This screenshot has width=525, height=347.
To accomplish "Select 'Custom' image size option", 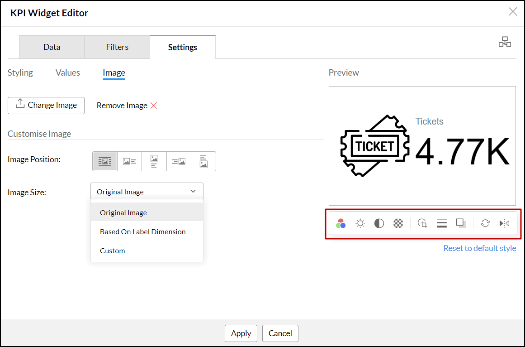I will (x=113, y=251).
